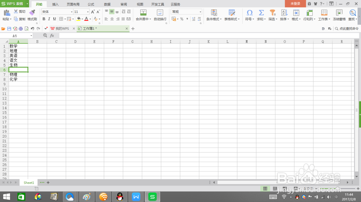Switch to the 视图 ribbon tab
This screenshot has height=202, width=361.
(x=140, y=4)
